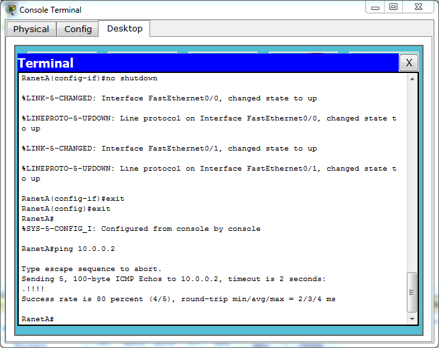Click 'Type escape sequence to abort.' text
The height and width of the screenshot is (348, 439).
[x=92, y=269]
